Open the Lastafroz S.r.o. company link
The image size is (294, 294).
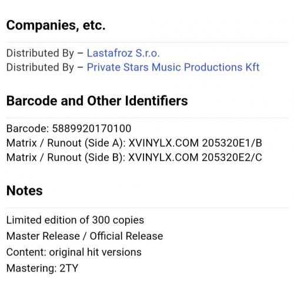tap(123, 53)
